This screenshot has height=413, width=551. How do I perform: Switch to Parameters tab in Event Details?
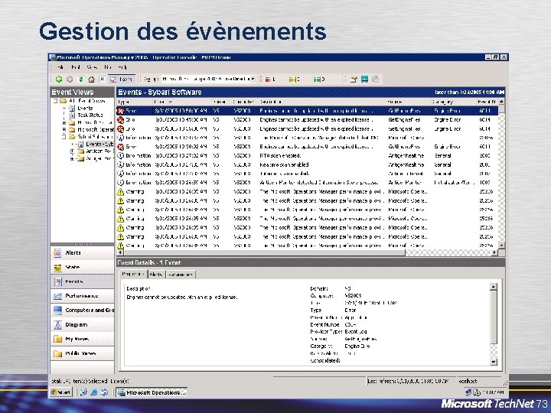click(x=181, y=275)
